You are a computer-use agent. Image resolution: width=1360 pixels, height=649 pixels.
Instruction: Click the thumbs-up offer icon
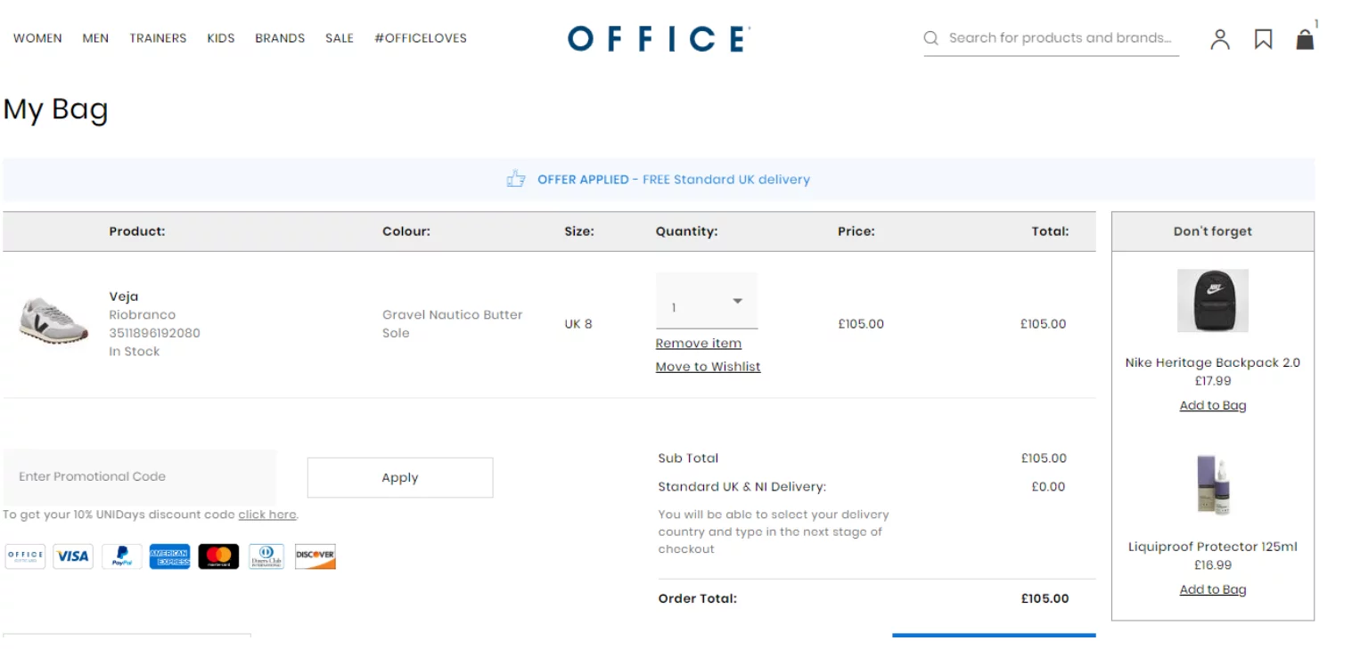point(516,179)
